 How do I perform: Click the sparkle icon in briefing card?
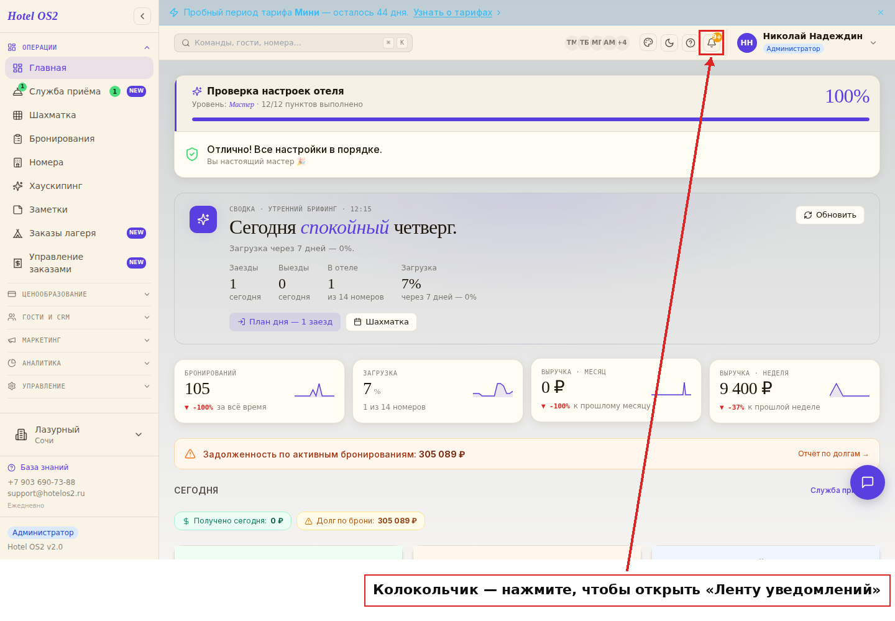tap(203, 219)
